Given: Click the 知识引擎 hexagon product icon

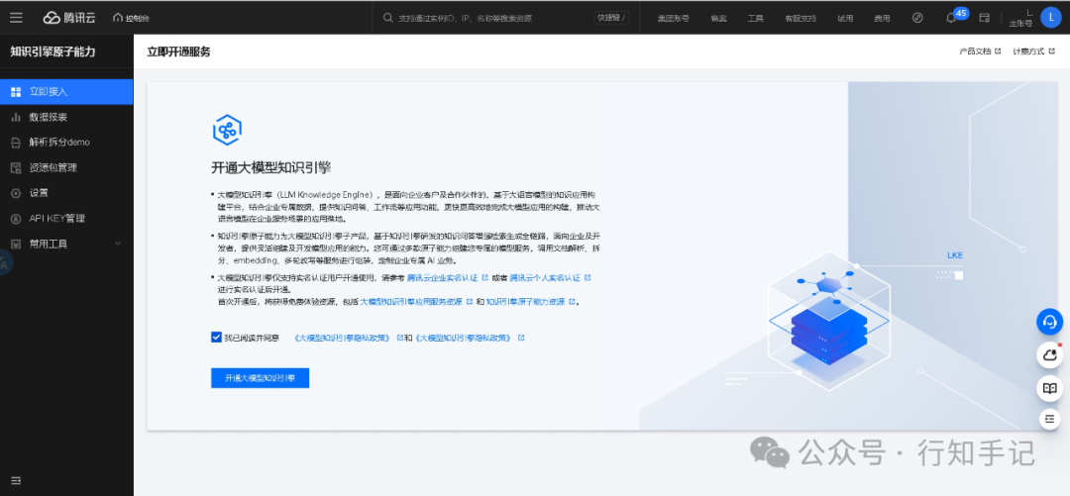Looking at the screenshot, I should (227, 130).
